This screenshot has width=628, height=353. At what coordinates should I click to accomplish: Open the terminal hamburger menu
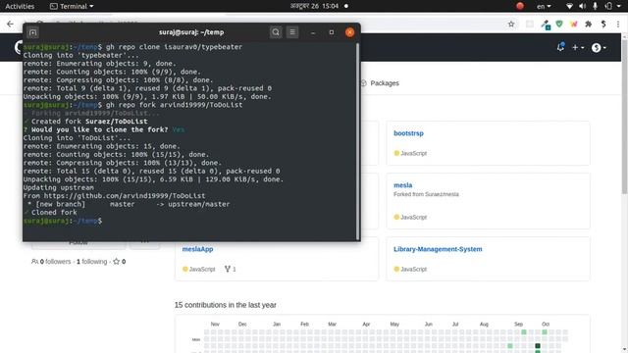click(x=292, y=32)
